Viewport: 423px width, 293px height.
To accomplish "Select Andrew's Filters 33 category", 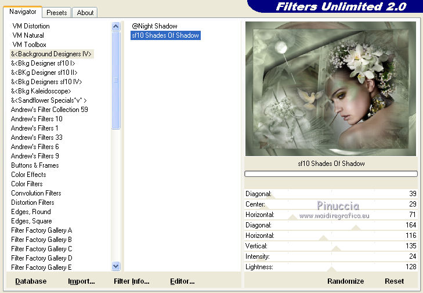I will tap(37, 138).
